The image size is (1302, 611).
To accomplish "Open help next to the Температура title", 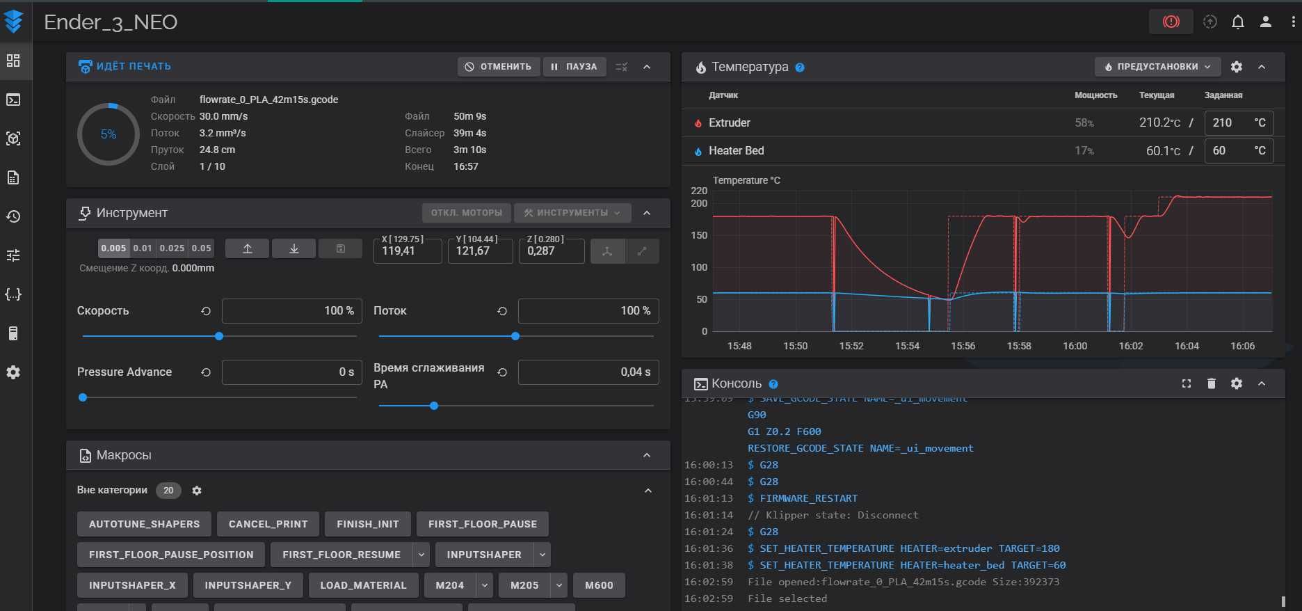I will (x=800, y=68).
